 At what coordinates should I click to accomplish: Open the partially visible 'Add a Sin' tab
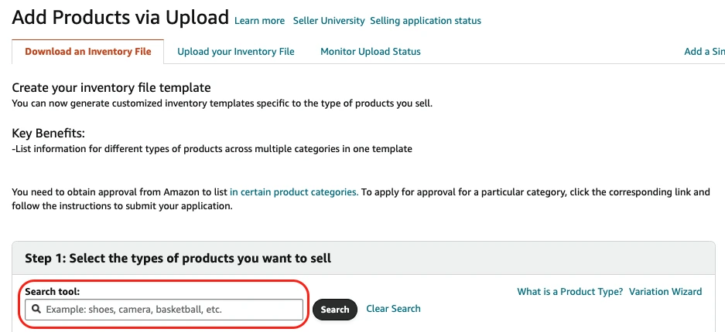(x=703, y=52)
